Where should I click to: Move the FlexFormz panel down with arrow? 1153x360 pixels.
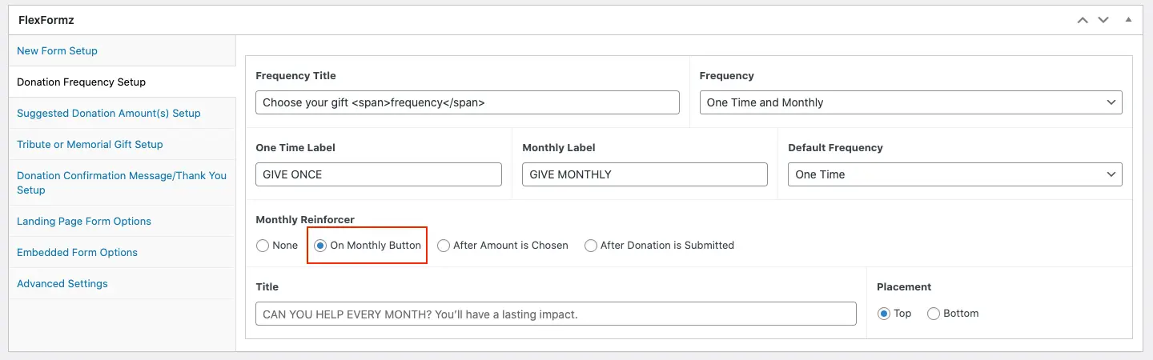click(x=1102, y=20)
